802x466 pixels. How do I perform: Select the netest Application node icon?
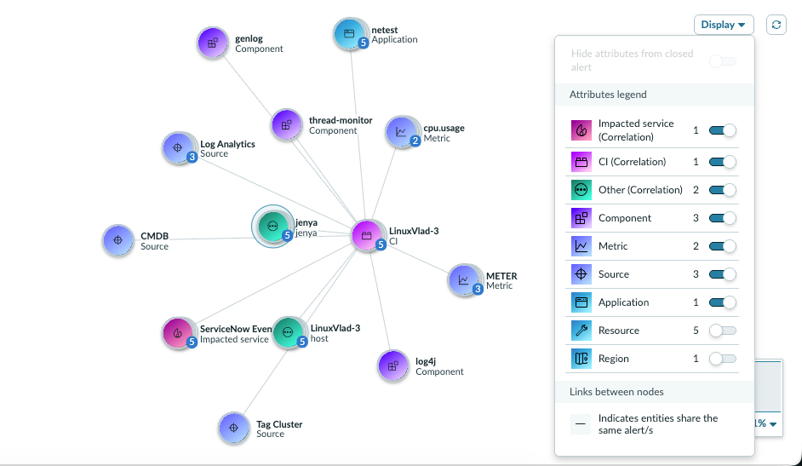point(349,34)
